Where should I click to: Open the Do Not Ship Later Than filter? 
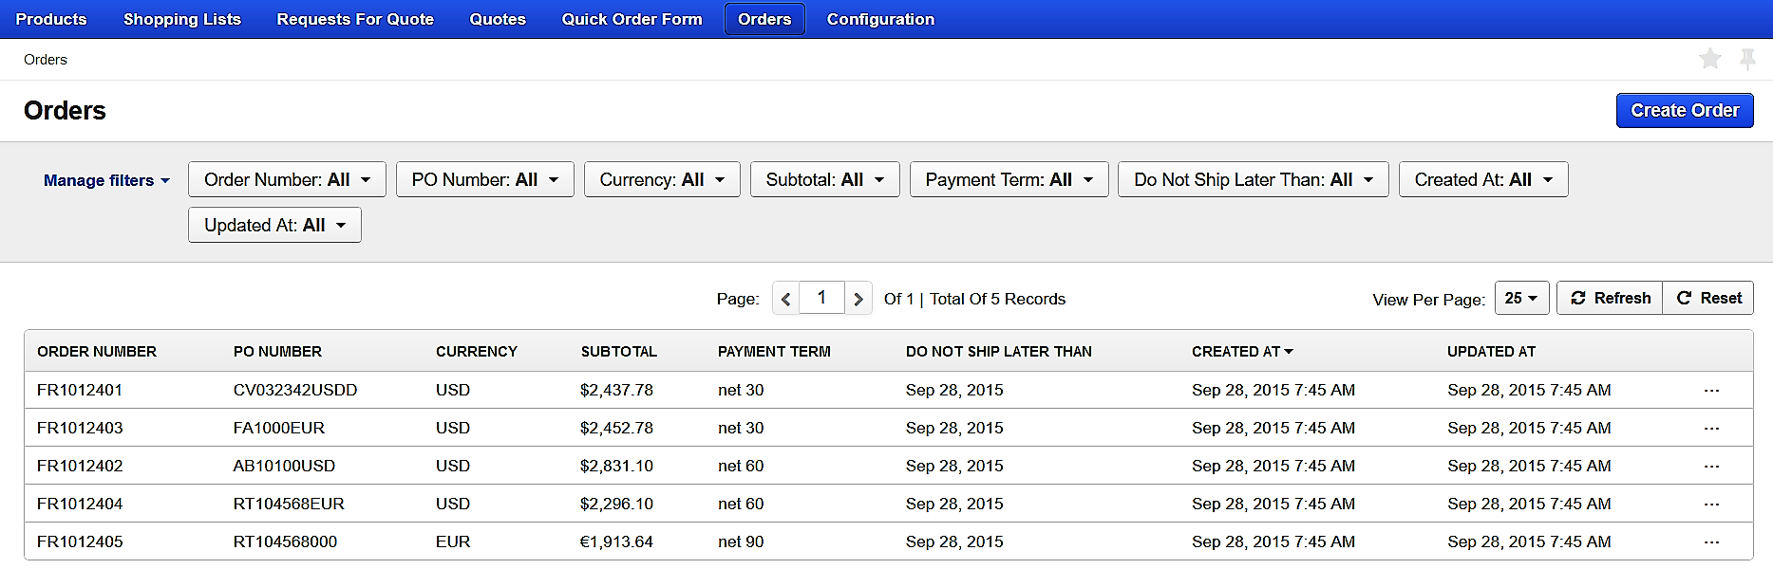coord(1254,179)
